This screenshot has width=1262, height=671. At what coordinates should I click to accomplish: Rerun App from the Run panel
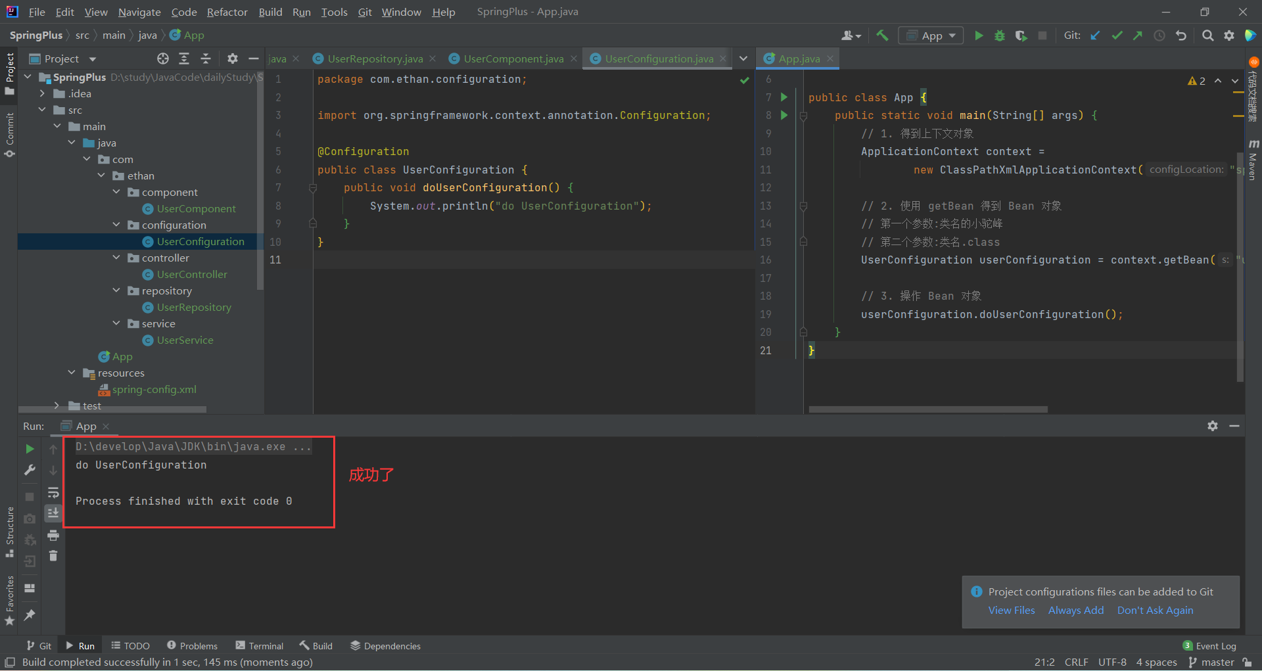coord(30,449)
